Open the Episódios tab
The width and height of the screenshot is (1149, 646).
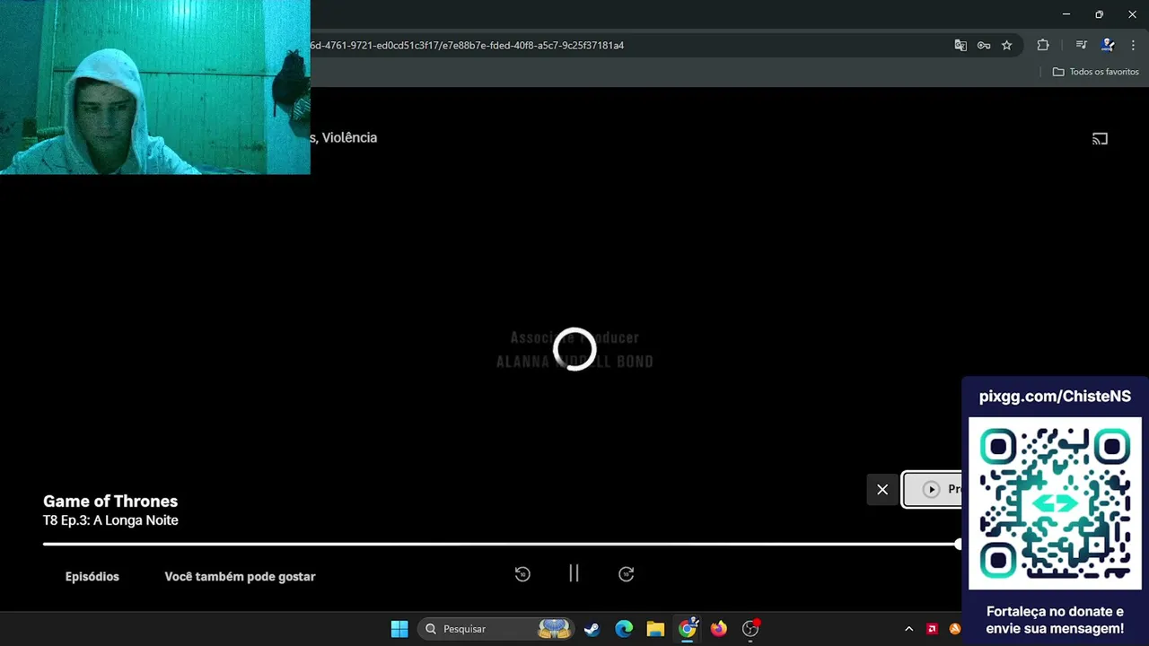(92, 576)
